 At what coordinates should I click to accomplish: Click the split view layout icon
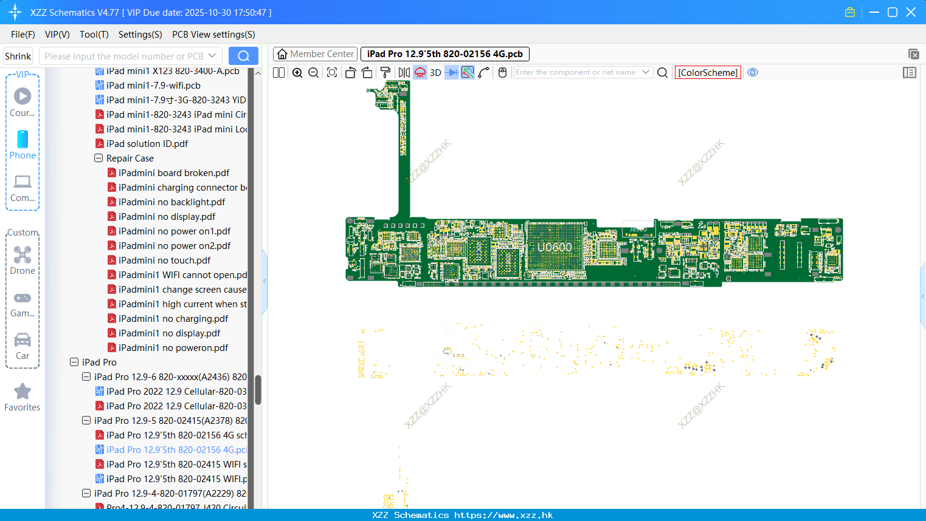tap(278, 72)
